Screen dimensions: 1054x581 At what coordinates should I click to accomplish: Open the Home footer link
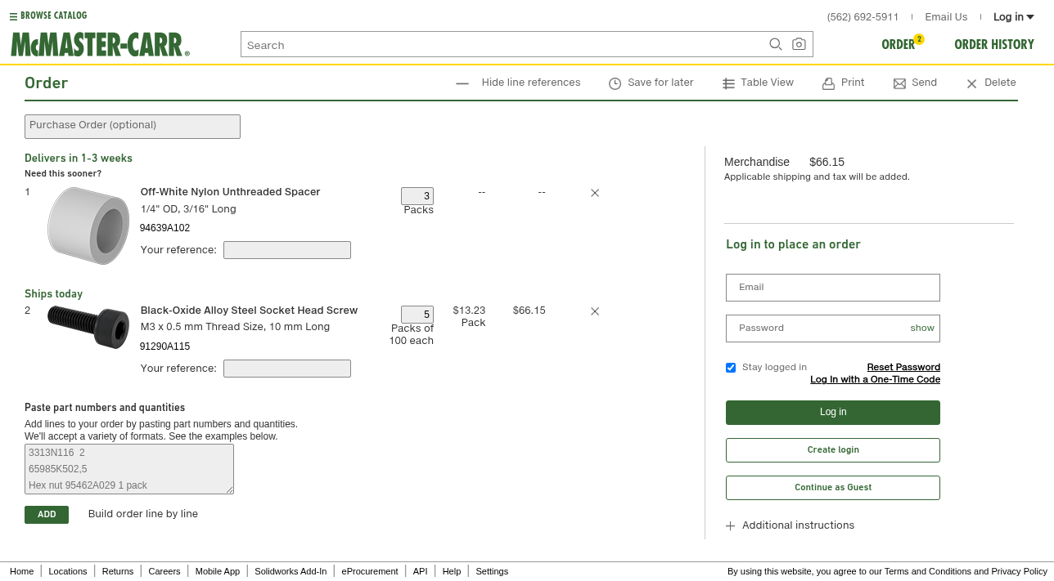(x=22, y=571)
